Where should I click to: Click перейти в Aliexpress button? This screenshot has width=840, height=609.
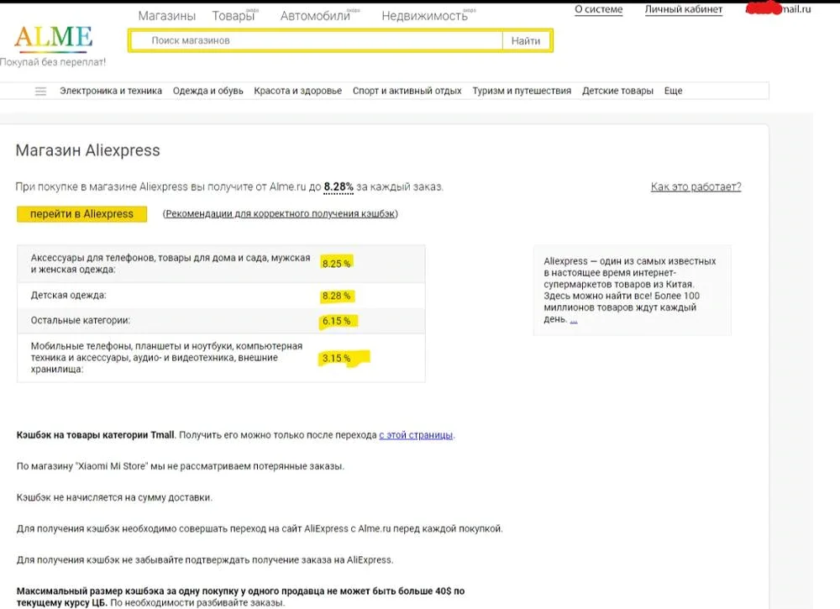coord(82,213)
